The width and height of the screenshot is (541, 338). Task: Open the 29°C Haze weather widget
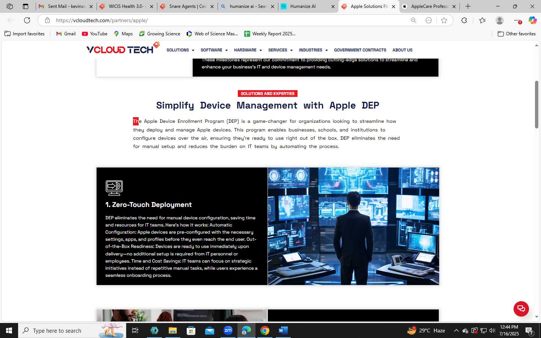point(426,330)
